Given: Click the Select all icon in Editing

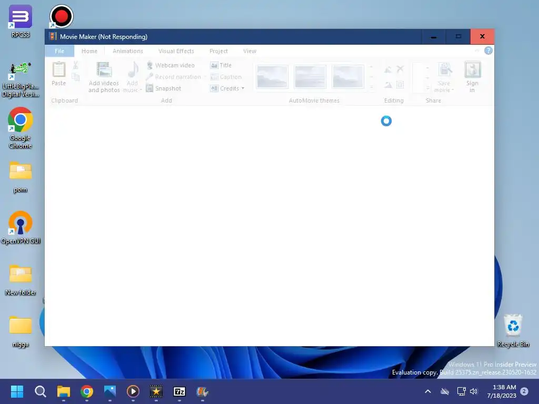Looking at the screenshot, I should click(400, 85).
